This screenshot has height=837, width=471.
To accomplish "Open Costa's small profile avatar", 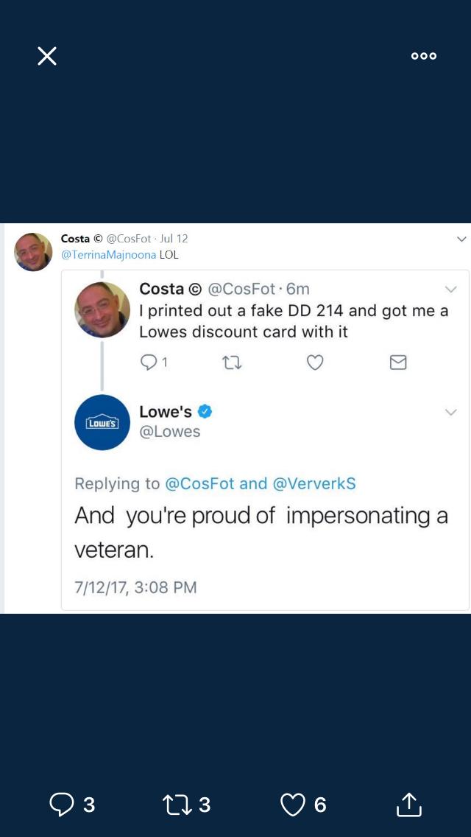I will tap(33, 252).
